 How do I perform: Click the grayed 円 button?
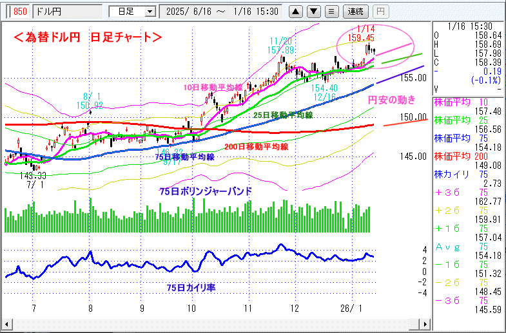click(x=381, y=12)
